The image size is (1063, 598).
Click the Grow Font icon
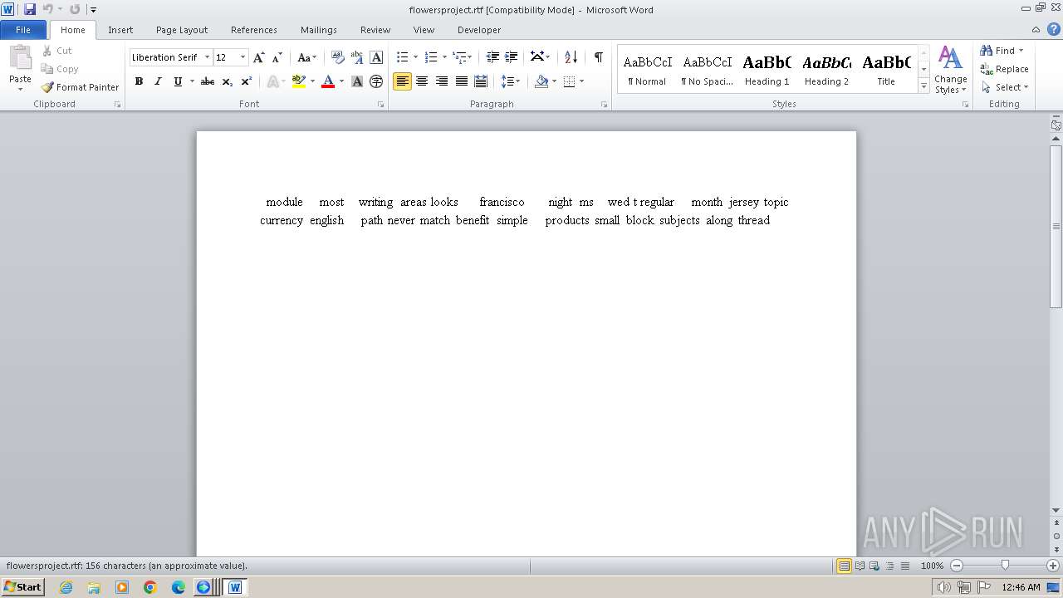point(259,57)
